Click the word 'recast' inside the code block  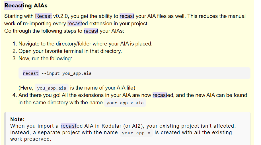[x=31, y=73]
